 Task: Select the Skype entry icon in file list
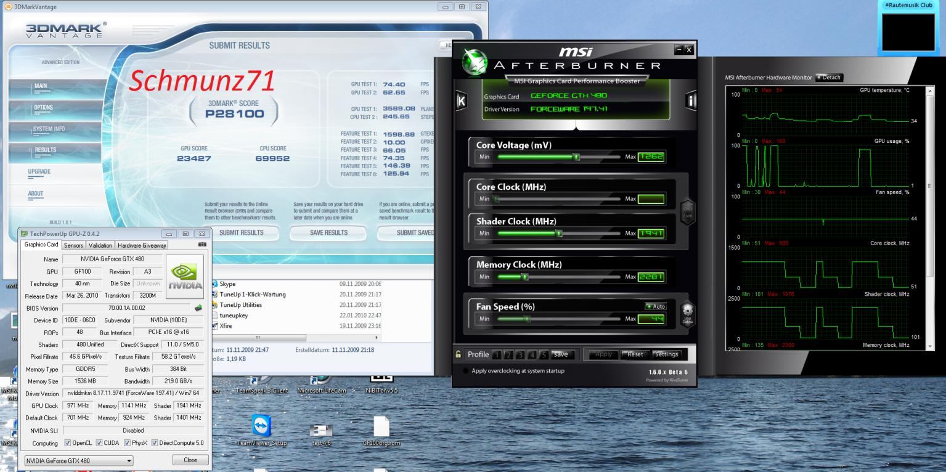point(215,284)
